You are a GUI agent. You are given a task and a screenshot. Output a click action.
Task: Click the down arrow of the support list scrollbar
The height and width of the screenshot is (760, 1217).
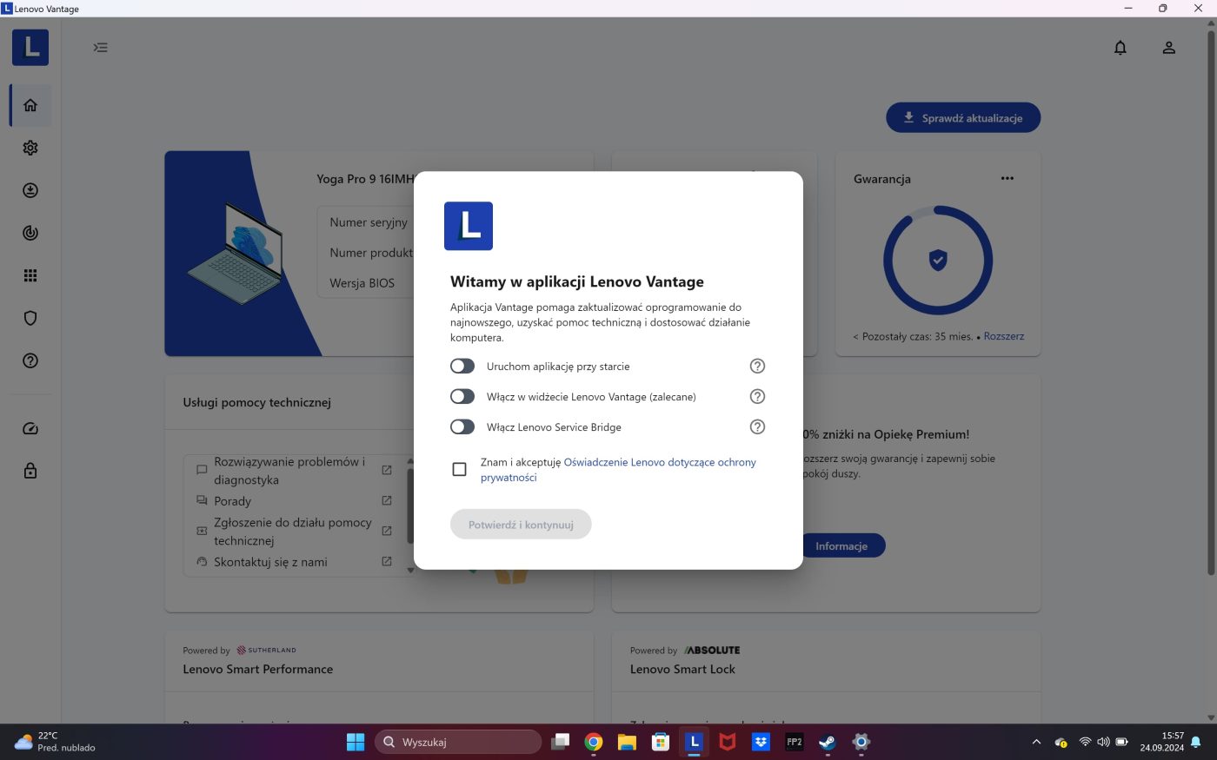[x=411, y=571]
